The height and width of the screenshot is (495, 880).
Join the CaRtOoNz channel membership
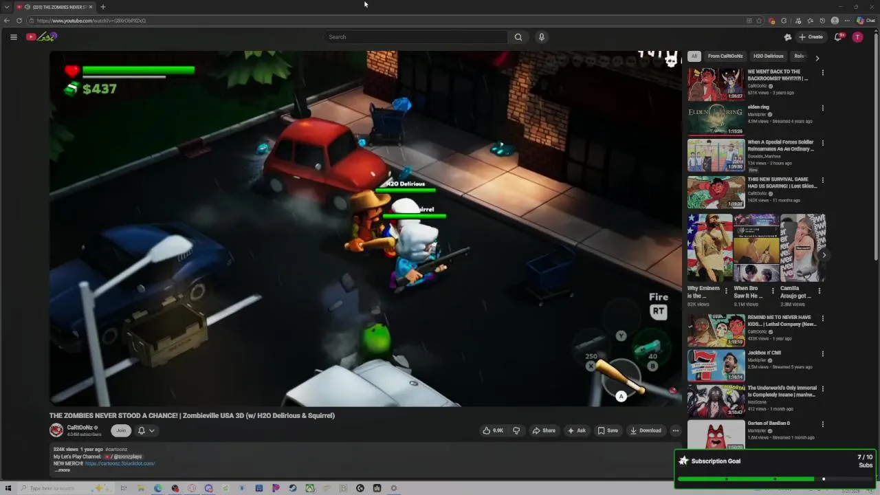point(121,430)
